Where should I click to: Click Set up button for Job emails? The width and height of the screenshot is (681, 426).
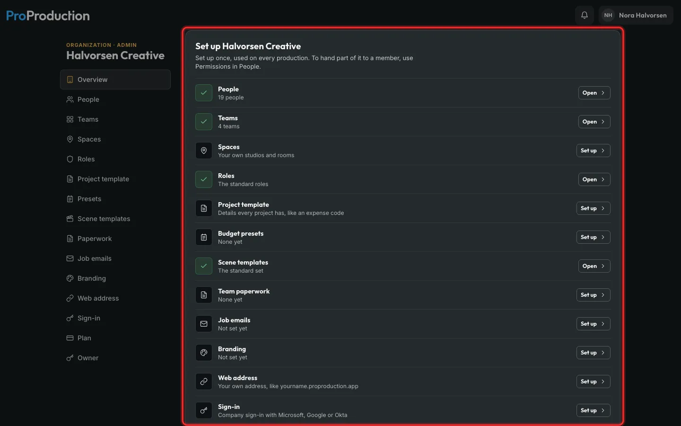click(593, 324)
